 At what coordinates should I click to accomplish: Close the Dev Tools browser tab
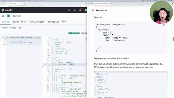pos(21,4)
